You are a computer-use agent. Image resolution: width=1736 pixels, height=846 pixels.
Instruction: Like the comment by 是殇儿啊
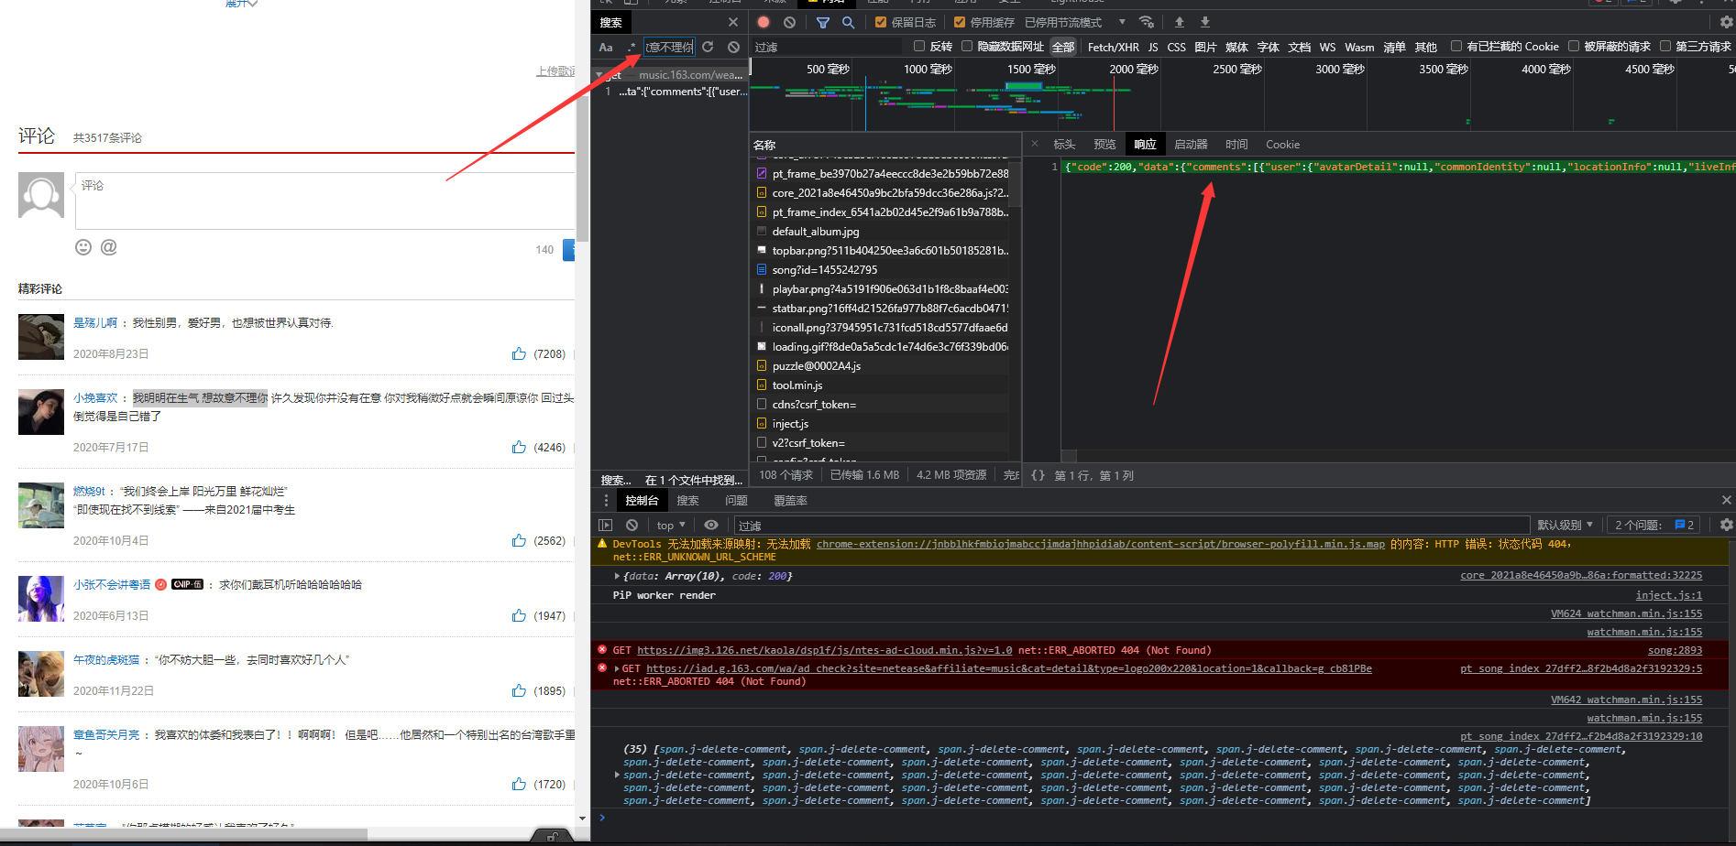click(x=519, y=353)
